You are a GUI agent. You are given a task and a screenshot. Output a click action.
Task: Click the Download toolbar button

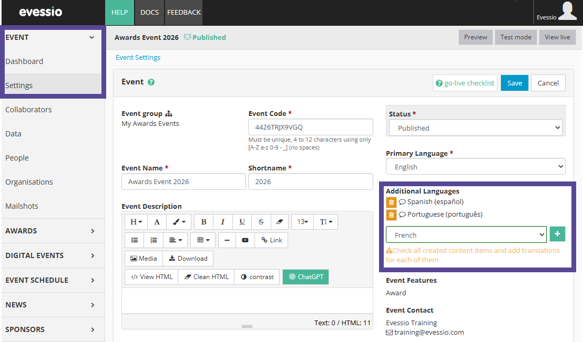(x=188, y=259)
